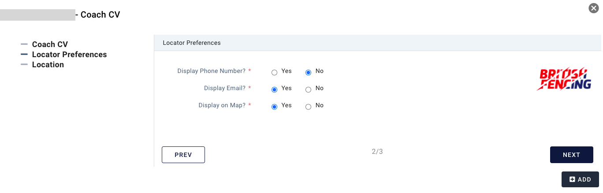Go to the Locator Preferences step
The width and height of the screenshot is (603, 193).
[x=69, y=55]
